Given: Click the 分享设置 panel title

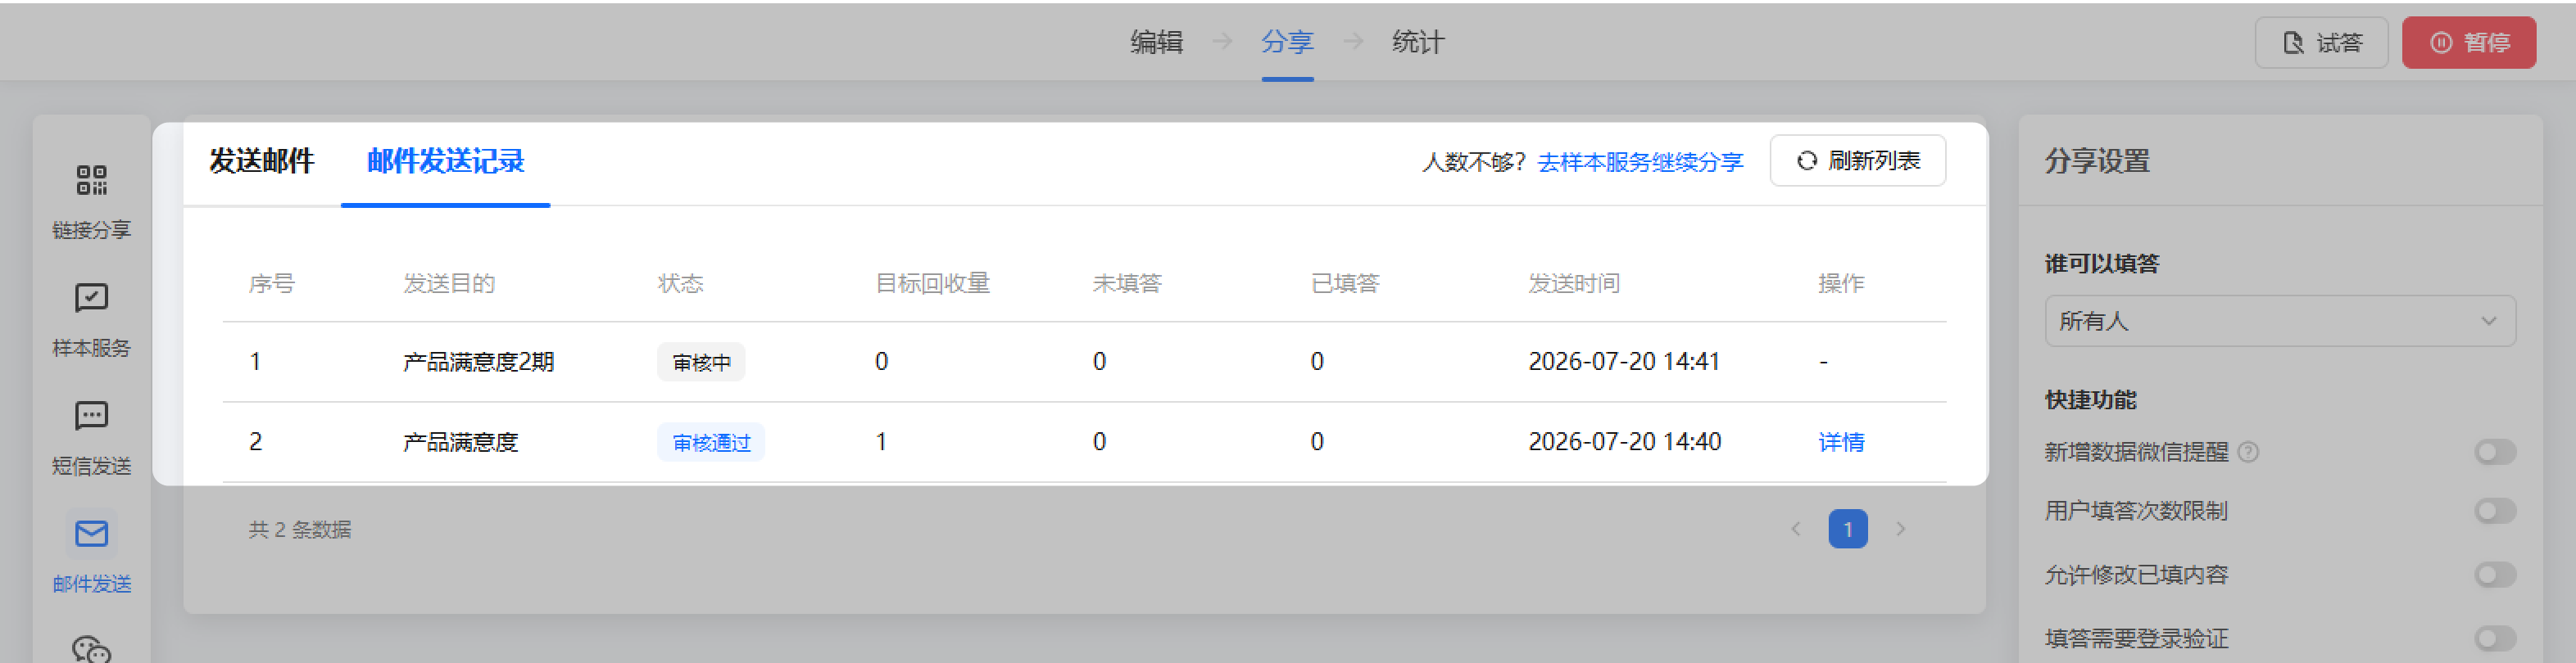Looking at the screenshot, I should click(2097, 160).
